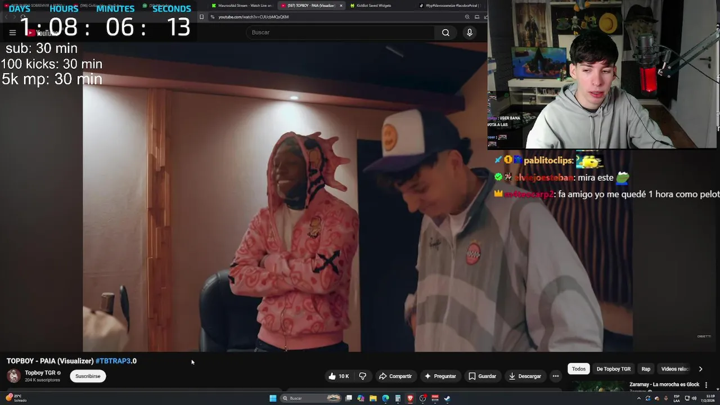Click the Task View icon on taskbar
This screenshot has height=405, width=720.
click(x=349, y=398)
